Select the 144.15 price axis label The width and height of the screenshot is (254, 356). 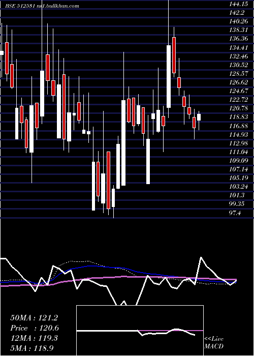(x=238, y=4)
